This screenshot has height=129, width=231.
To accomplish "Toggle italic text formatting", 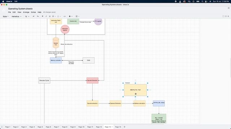I will (46, 16).
